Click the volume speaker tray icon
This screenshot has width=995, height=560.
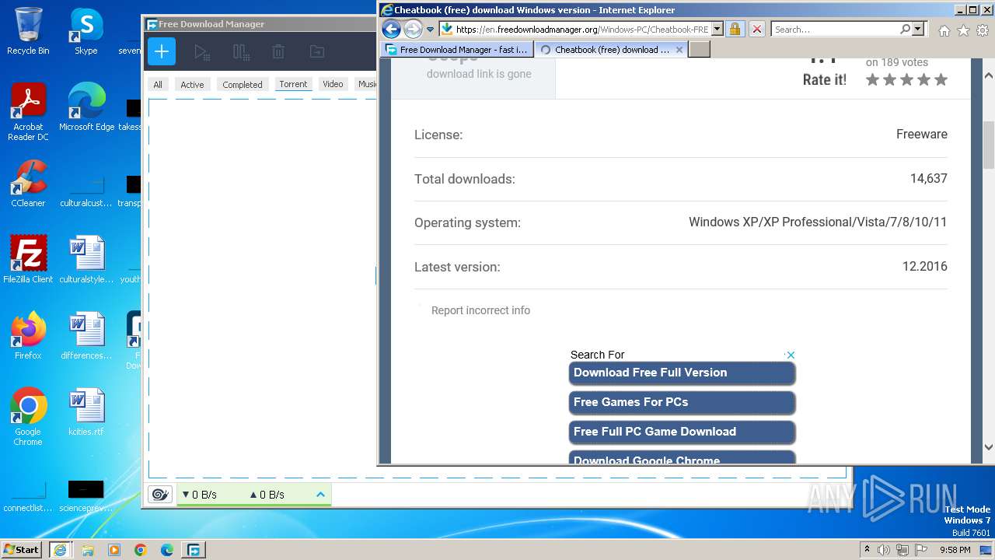[884, 550]
